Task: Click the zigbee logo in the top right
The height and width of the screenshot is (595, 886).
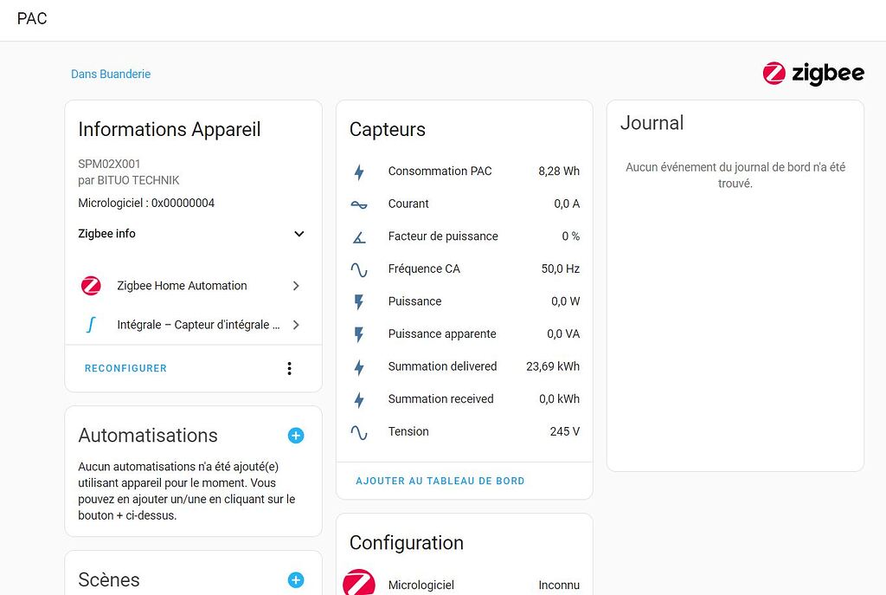Action: pos(812,74)
